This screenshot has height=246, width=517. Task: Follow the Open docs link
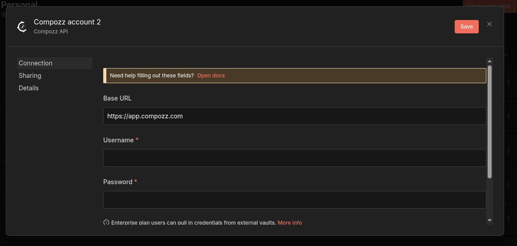211,76
